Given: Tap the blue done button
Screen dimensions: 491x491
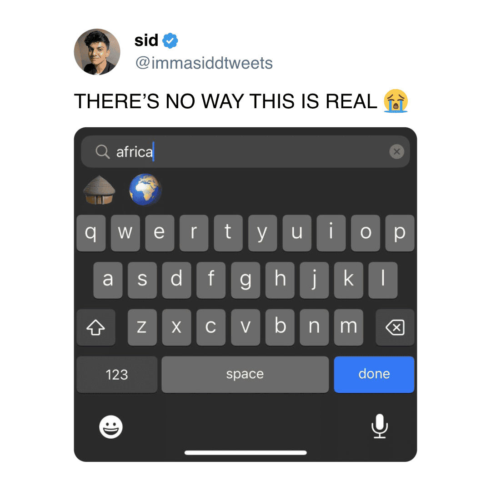Looking at the screenshot, I should [374, 375].
